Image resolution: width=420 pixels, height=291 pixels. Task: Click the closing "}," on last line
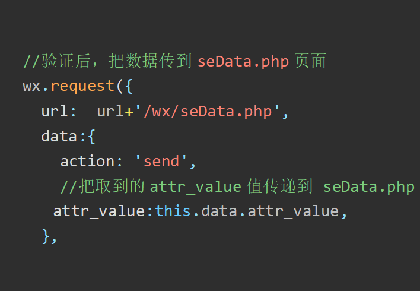49,236
